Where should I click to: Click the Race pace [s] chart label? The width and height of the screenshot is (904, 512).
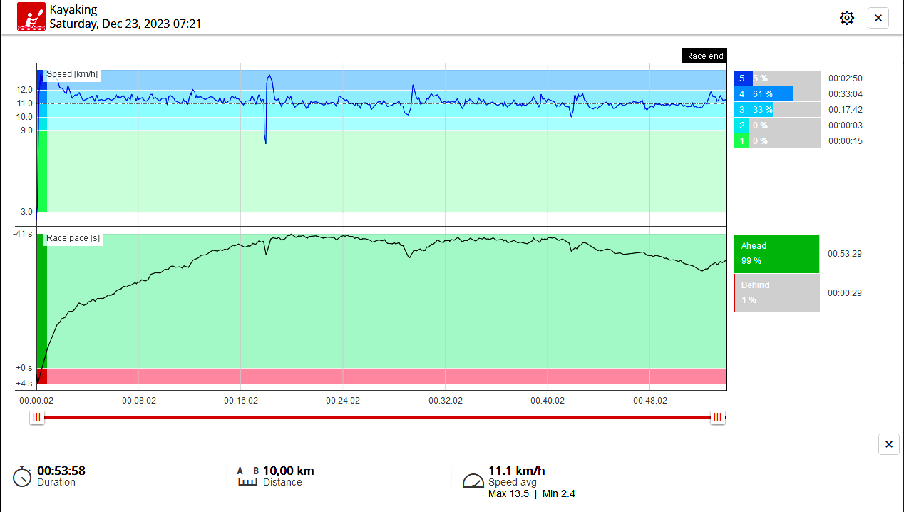(73, 238)
